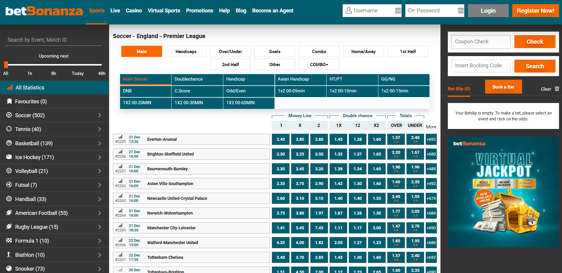Image resolution: width=562 pixels, height=273 pixels.
Task: Open statistics icon for Everton-Arsenal match
Action: (120, 137)
